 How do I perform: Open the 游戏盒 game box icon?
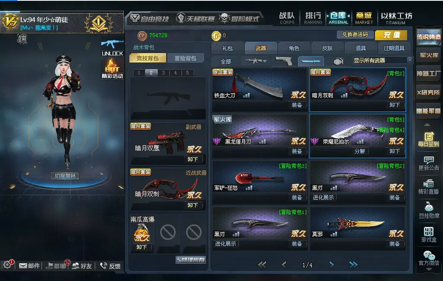(x=429, y=234)
